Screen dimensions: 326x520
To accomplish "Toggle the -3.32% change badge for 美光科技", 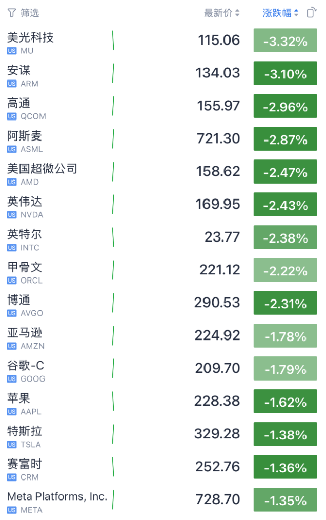I will point(285,41).
